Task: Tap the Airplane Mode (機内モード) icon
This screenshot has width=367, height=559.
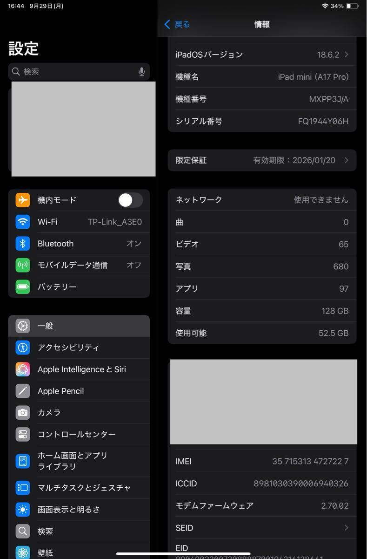Action: coord(23,200)
